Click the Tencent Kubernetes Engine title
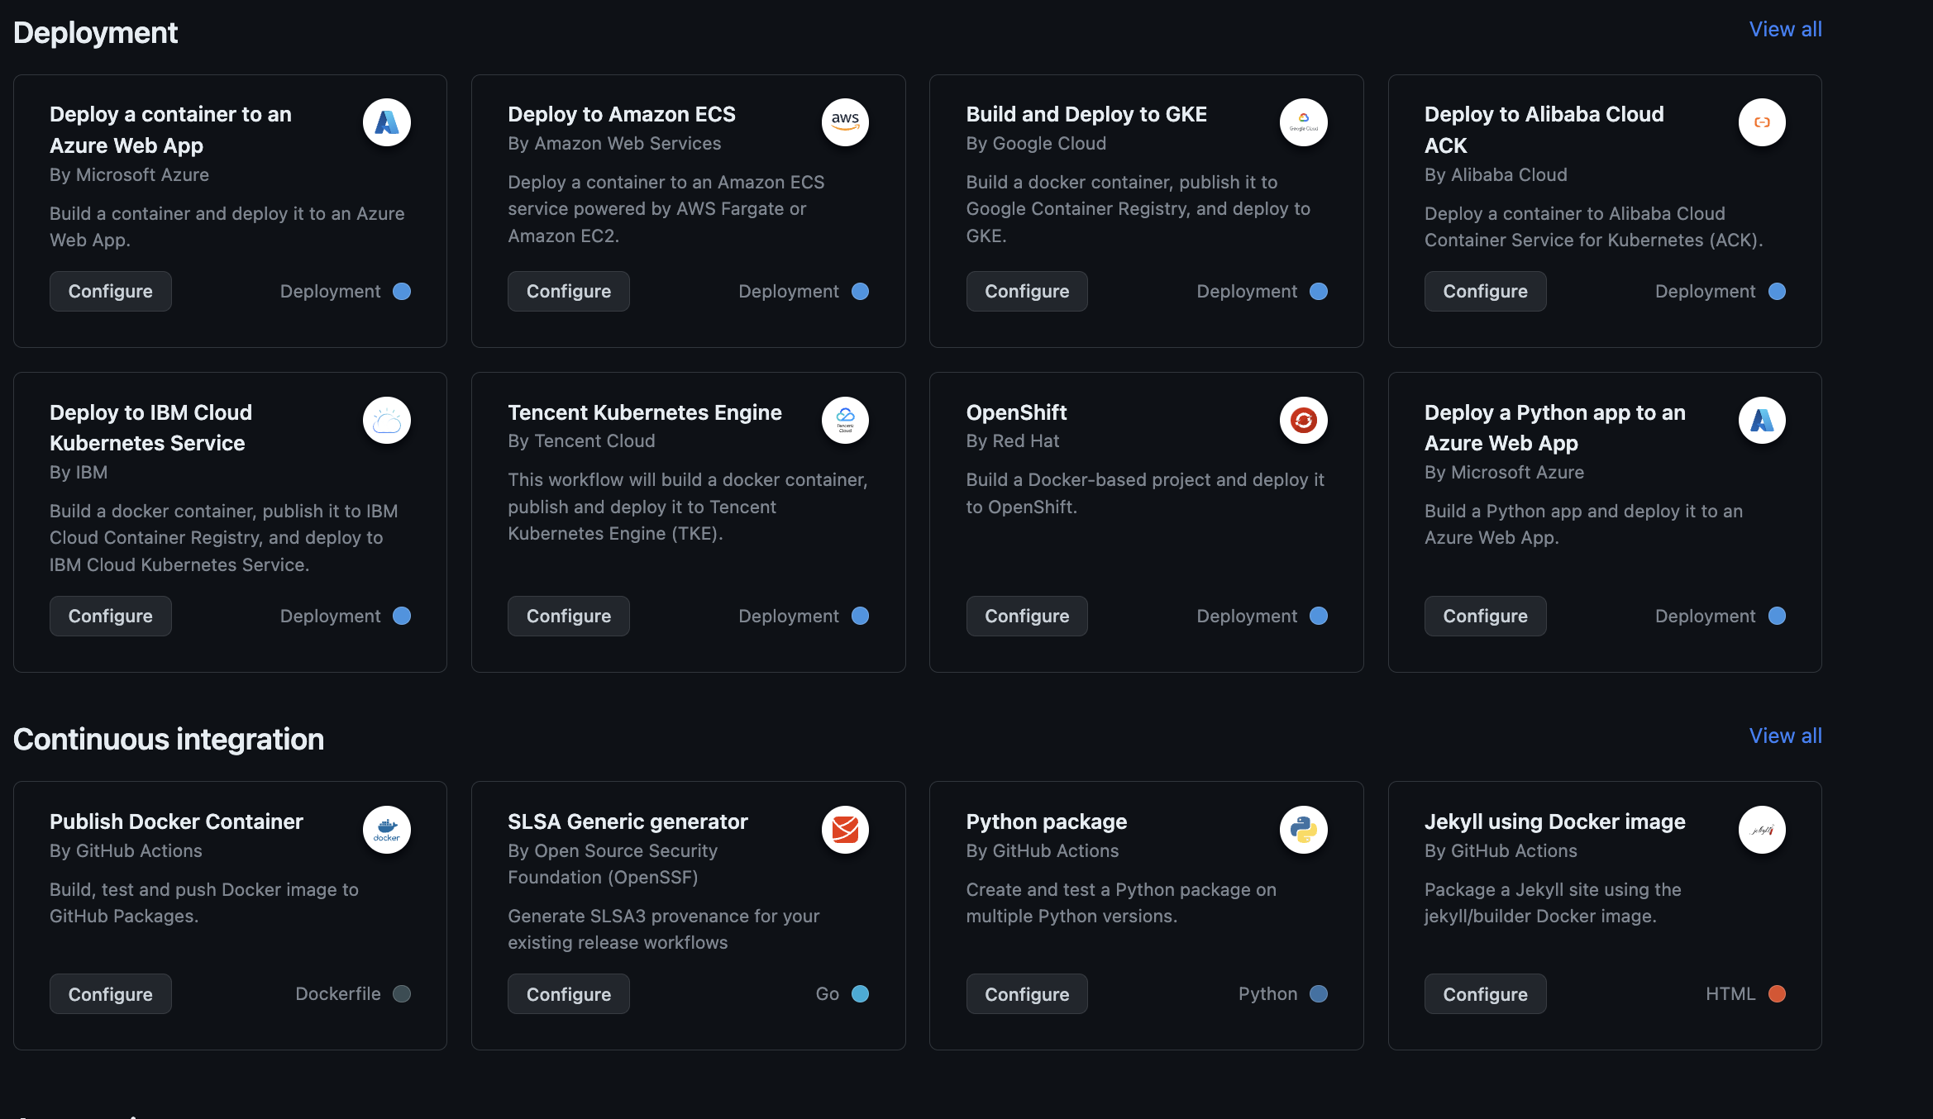The height and width of the screenshot is (1119, 1933). pos(644,412)
